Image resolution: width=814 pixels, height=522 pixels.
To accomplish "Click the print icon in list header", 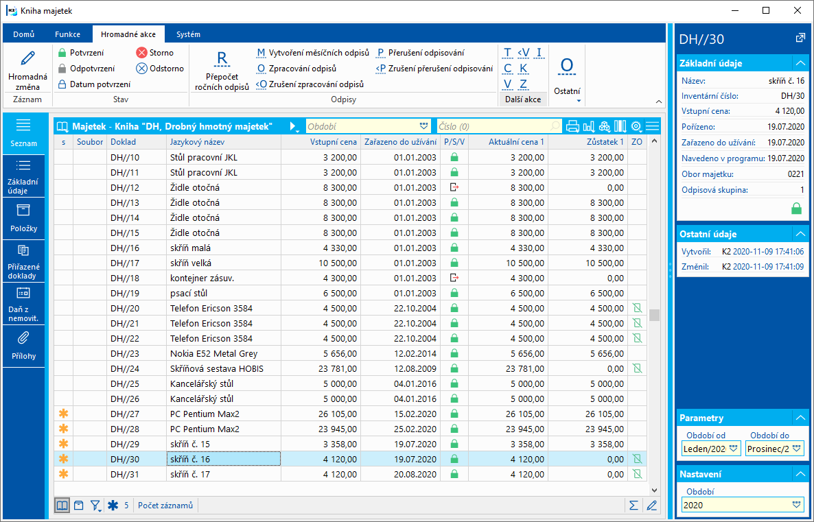I will pyautogui.click(x=572, y=126).
